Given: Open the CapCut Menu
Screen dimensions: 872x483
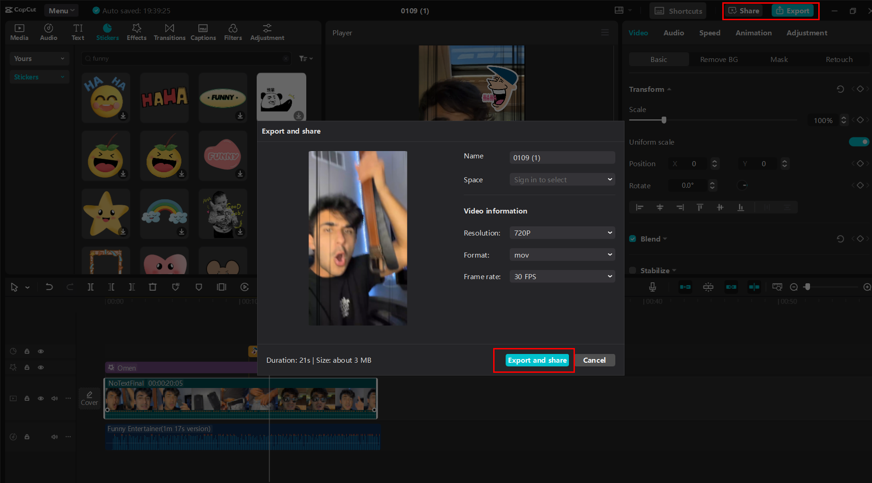Looking at the screenshot, I should coord(61,10).
